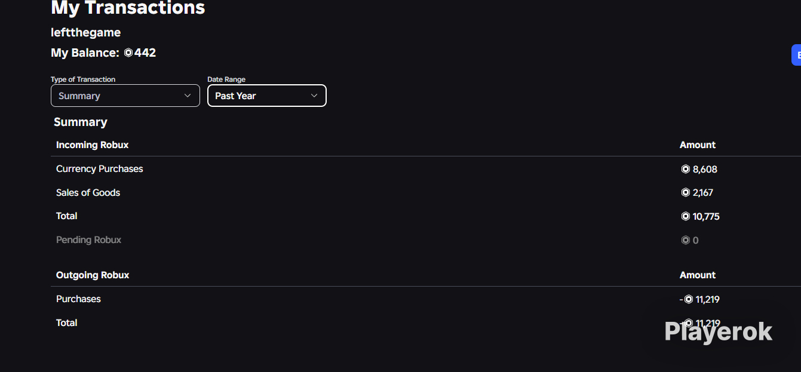The image size is (801, 372).
Task: Click the leftthegame username
Action: coord(86,32)
